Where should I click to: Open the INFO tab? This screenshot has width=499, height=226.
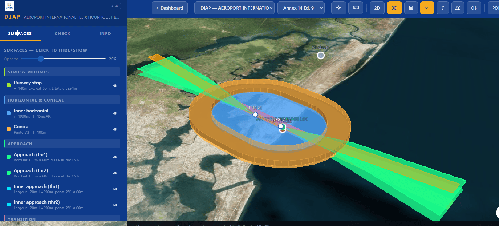point(105,33)
